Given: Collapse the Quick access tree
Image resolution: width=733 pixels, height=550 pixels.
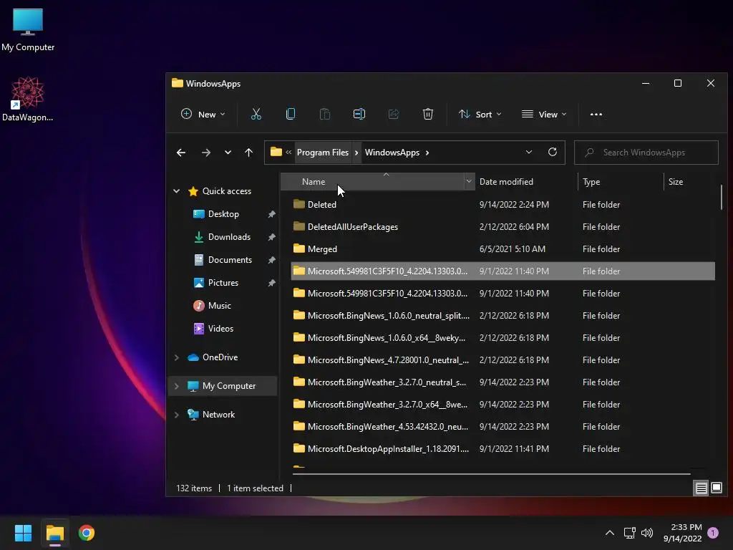Looking at the screenshot, I should click(x=177, y=190).
